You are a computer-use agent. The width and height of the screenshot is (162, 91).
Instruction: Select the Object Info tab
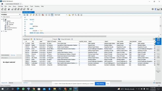[x=4, y=83]
